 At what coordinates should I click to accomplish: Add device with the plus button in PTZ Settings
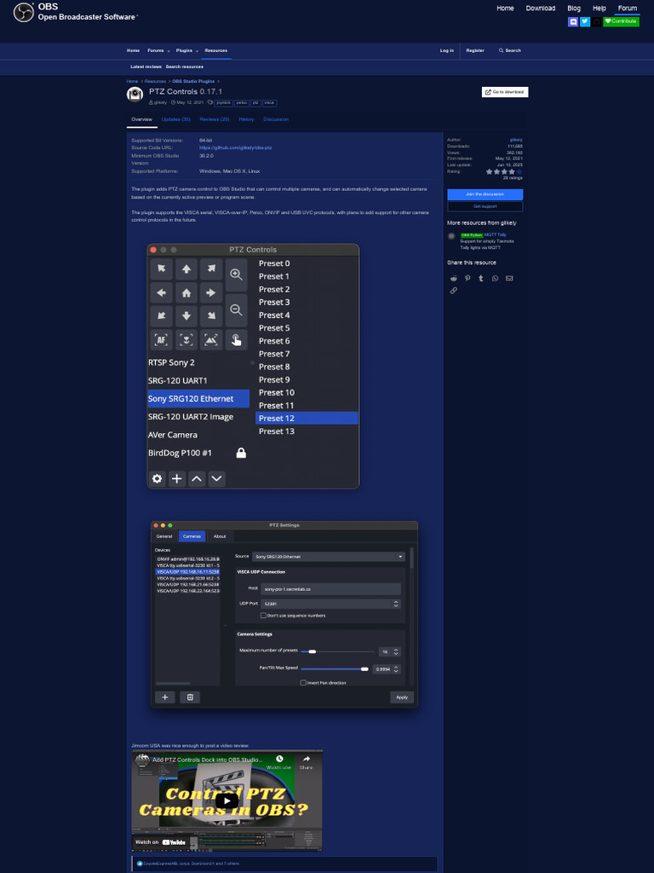coord(164,697)
